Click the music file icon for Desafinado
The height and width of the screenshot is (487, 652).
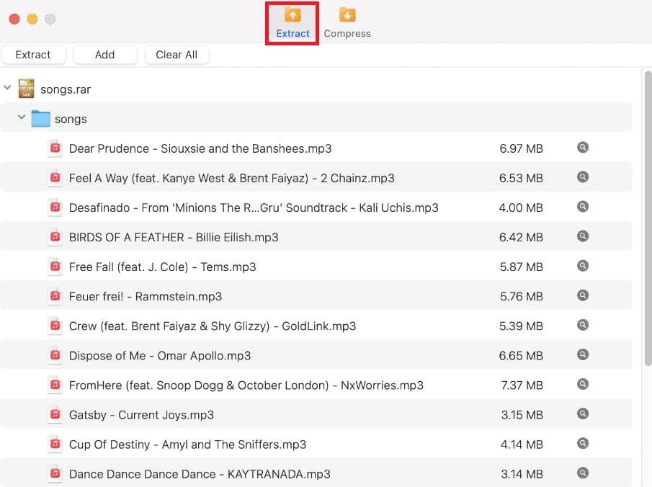55,207
